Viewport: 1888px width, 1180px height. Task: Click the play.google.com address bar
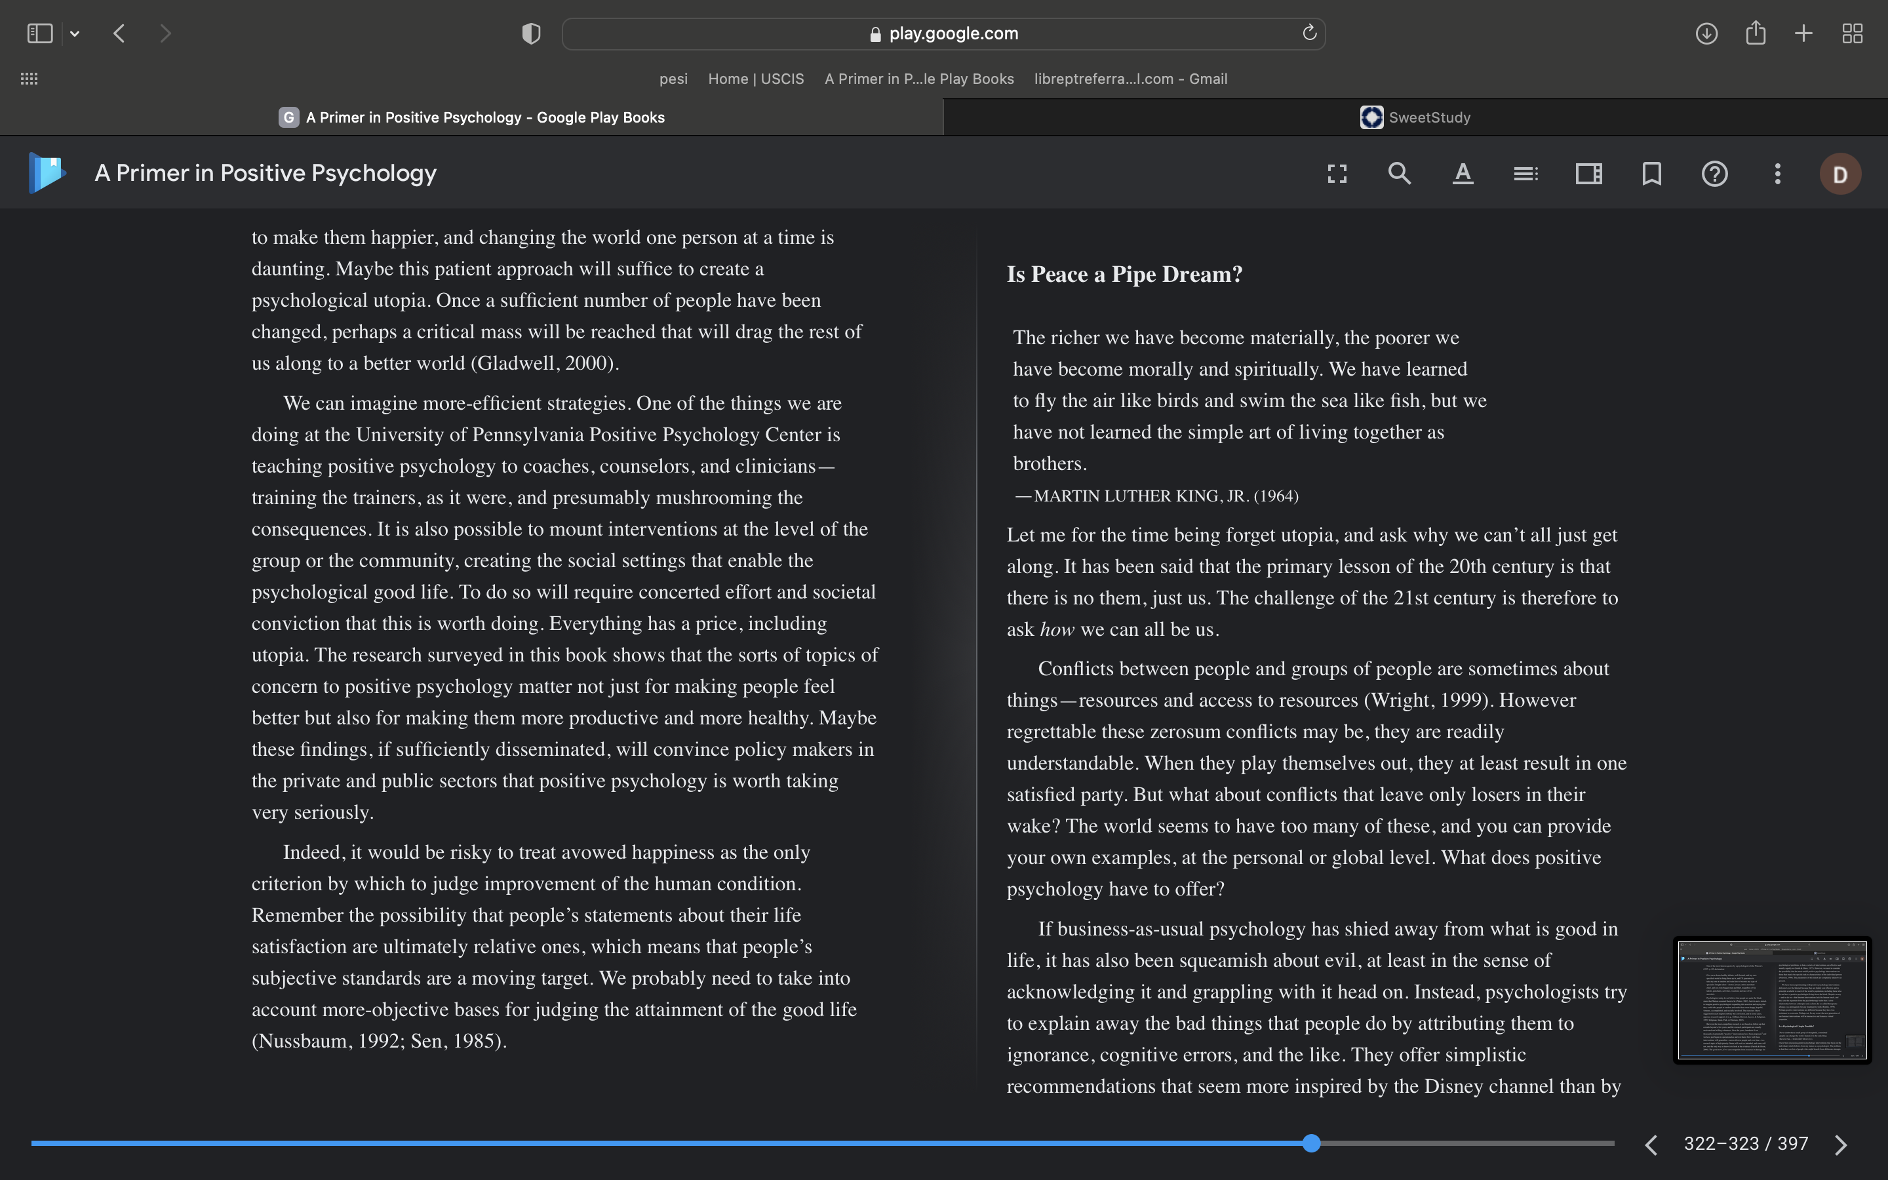point(943,33)
